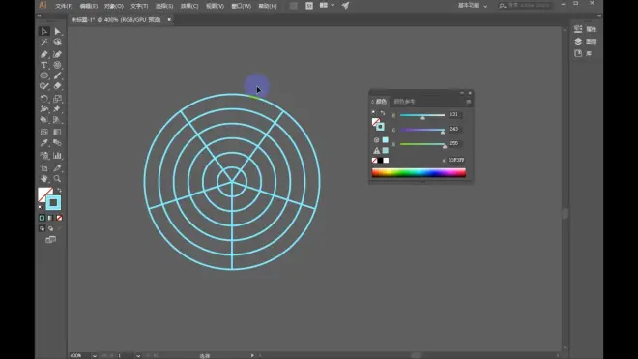
Task: Open the 属性 panel button
Action: 586,29
